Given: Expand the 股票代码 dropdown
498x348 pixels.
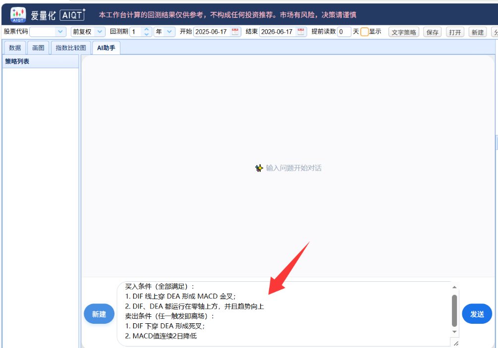Looking at the screenshot, I should (60, 32).
